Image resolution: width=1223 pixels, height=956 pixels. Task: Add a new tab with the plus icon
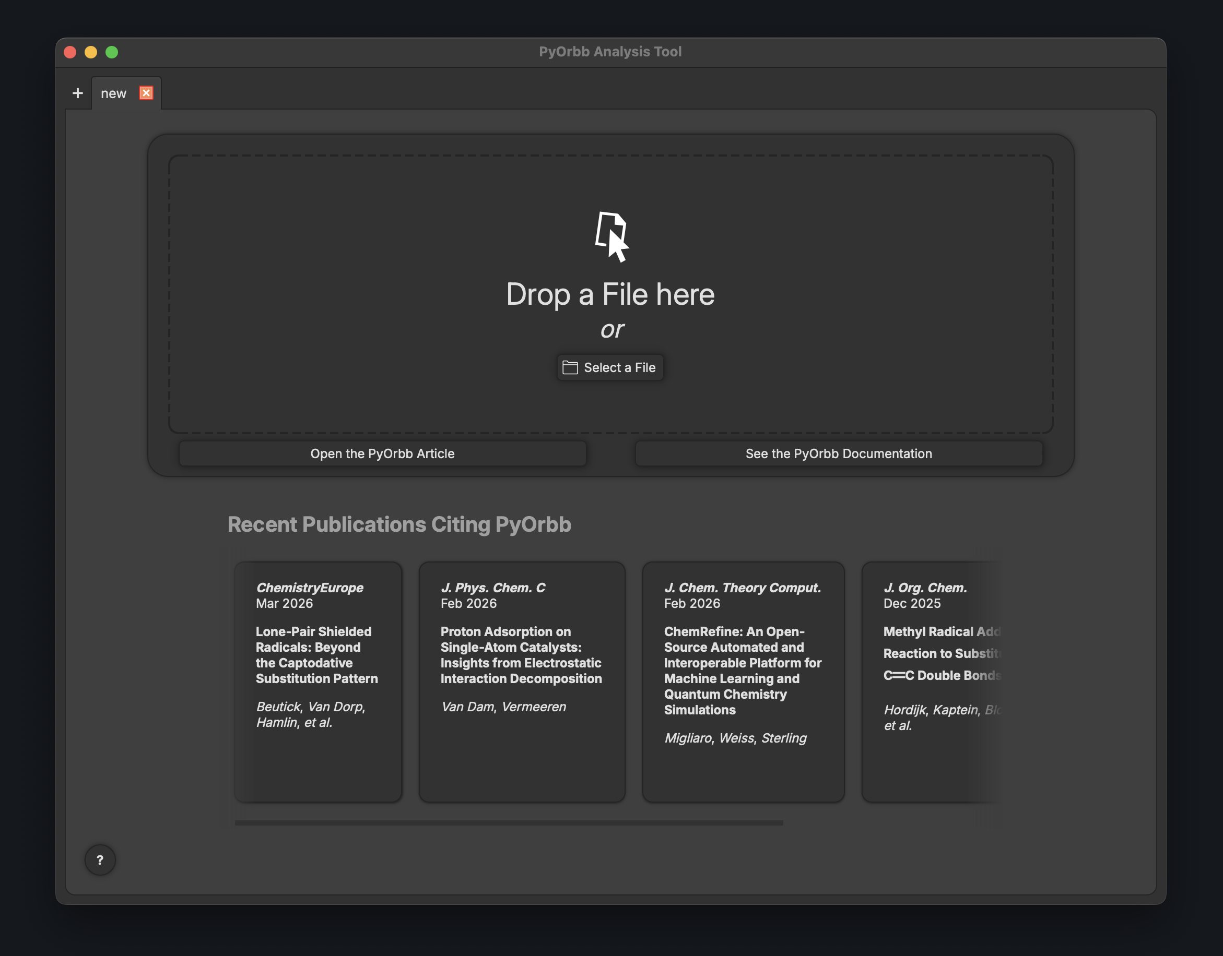coord(78,93)
